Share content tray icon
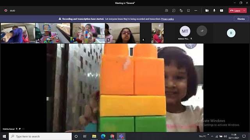Viewport: 250px width, 140px height. (221, 10)
